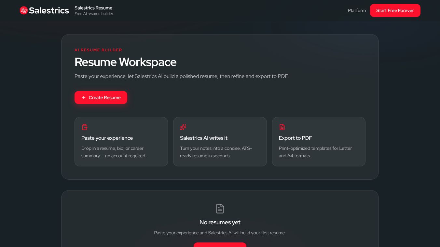Click the document icon above No resumes yet
The width and height of the screenshot is (440, 247).
[220, 209]
